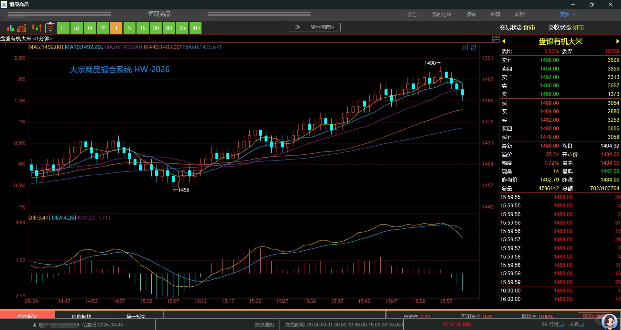This screenshot has height=330, width=621.
Task: Click the DIF:3.41 MACD indicator label
Action: click(39, 218)
